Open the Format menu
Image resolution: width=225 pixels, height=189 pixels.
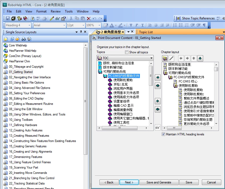[41, 11]
